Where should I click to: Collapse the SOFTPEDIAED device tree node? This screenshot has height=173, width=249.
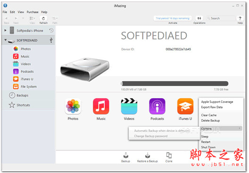coord(5,40)
